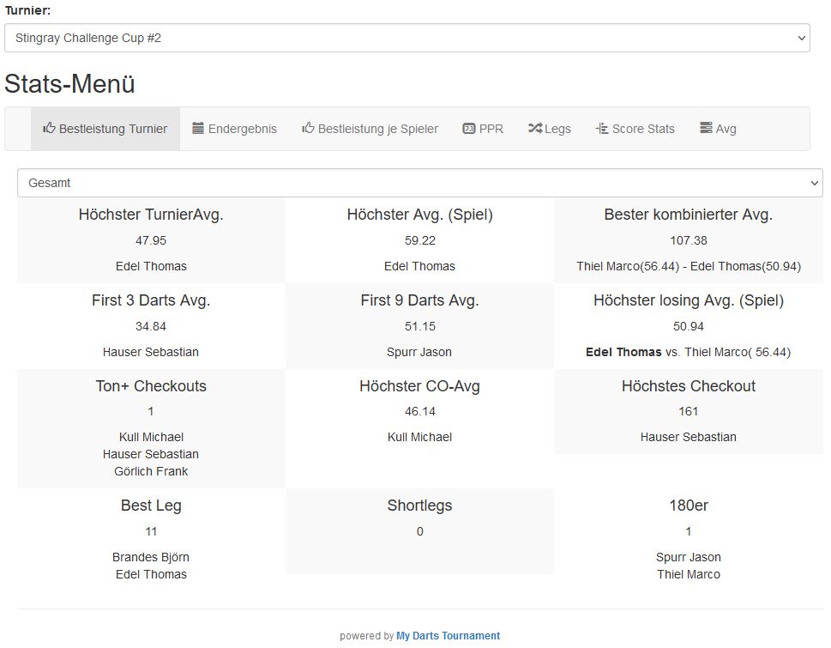Viewport: 831px width, 648px height.
Task: Click Spurr Jason under 180er
Action: pos(688,557)
